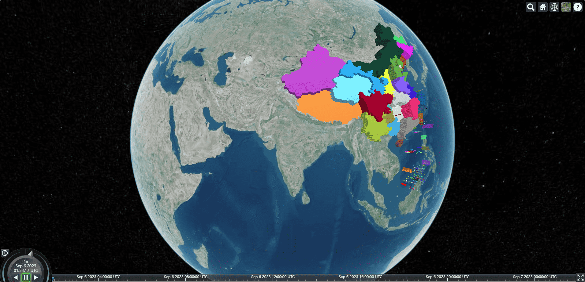The height and width of the screenshot is (282, 585).
Task: Play the animation in reverse
Action: pyautogui.click(x=16, y=277)
